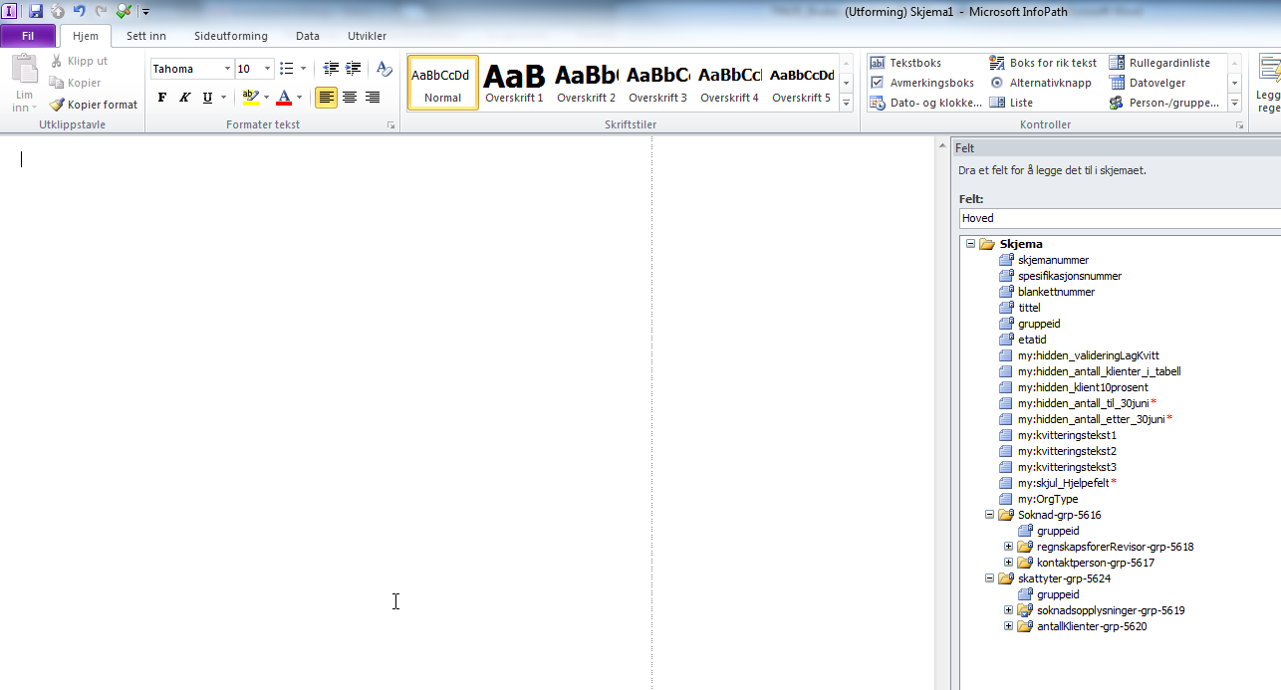This screenshot has width=1281, height=690.
Task: Click the Undo arrow in quick access toolbar
Action: (79, 11)
